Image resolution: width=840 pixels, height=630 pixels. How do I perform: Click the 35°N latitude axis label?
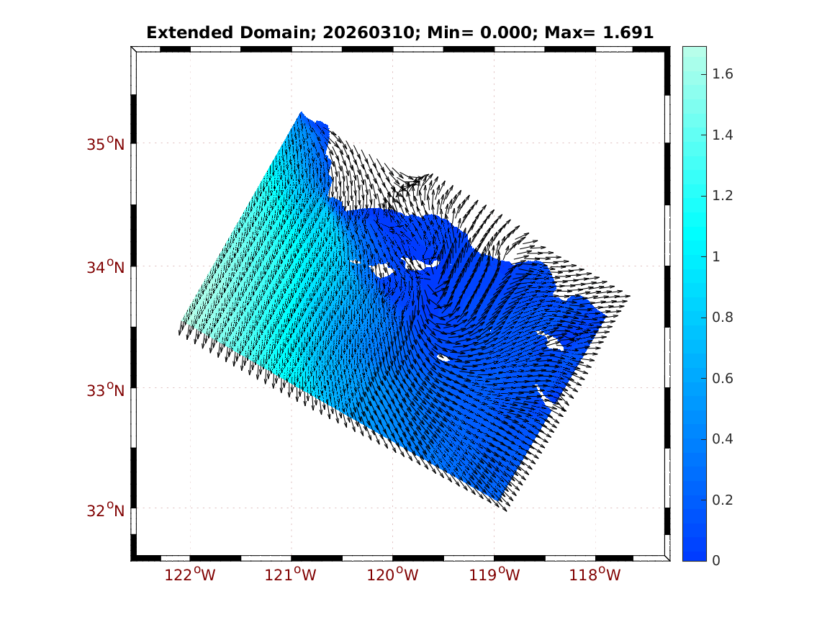106,145
